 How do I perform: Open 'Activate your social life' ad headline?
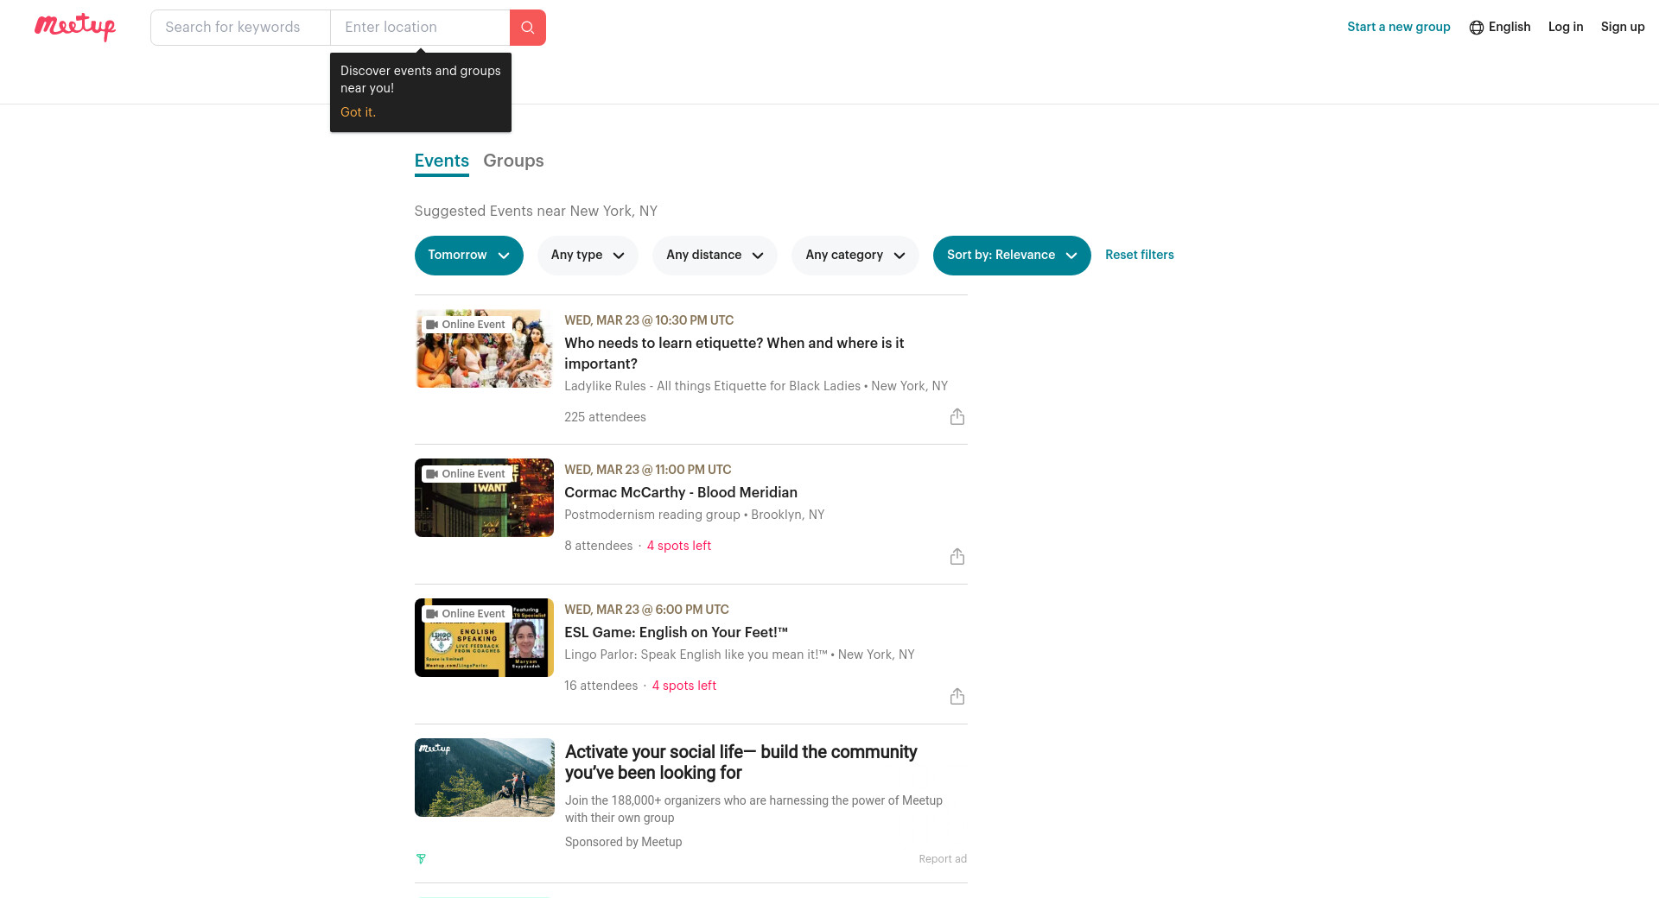pos(741,762)
